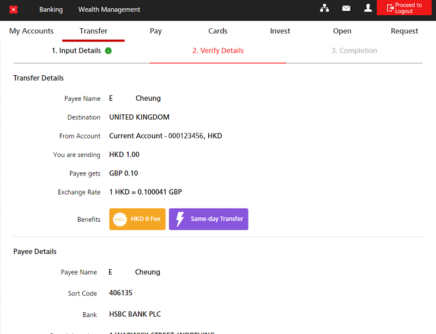Open the user profile icon
This screenshot has width=436, height=334.
(x=368, y=8)
